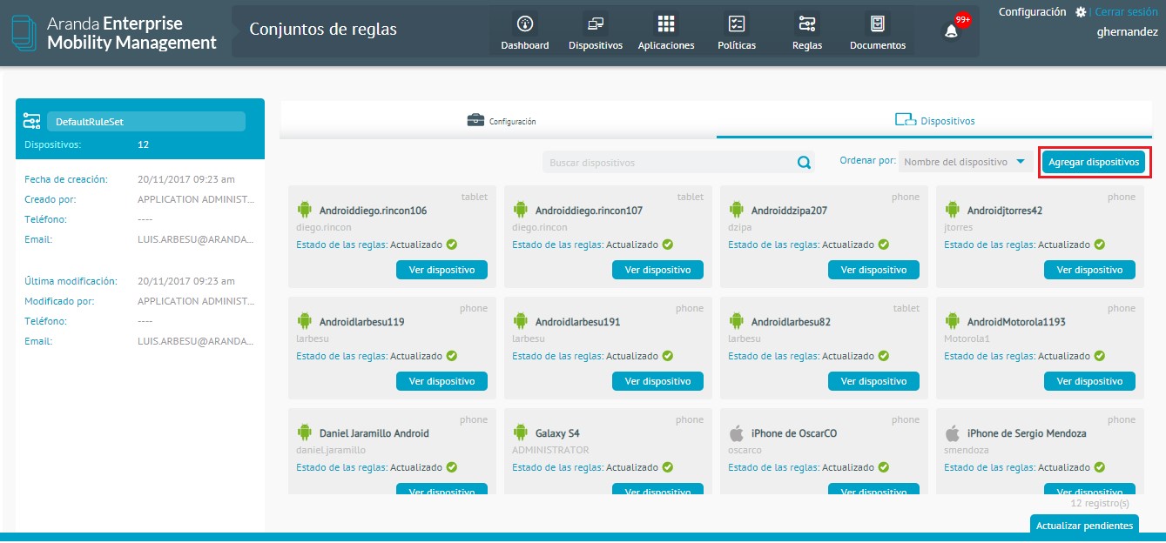
Task: Click the Android icon of AndroidMotorola1193
Action: tap(953, 321)
